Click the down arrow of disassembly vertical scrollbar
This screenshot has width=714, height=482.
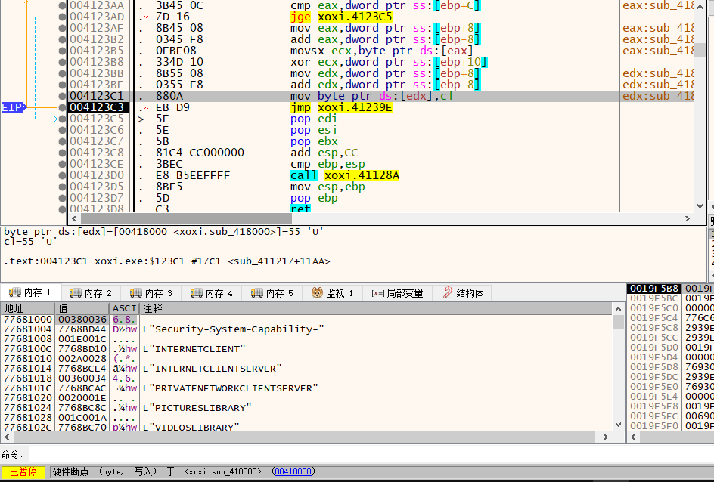700,207
